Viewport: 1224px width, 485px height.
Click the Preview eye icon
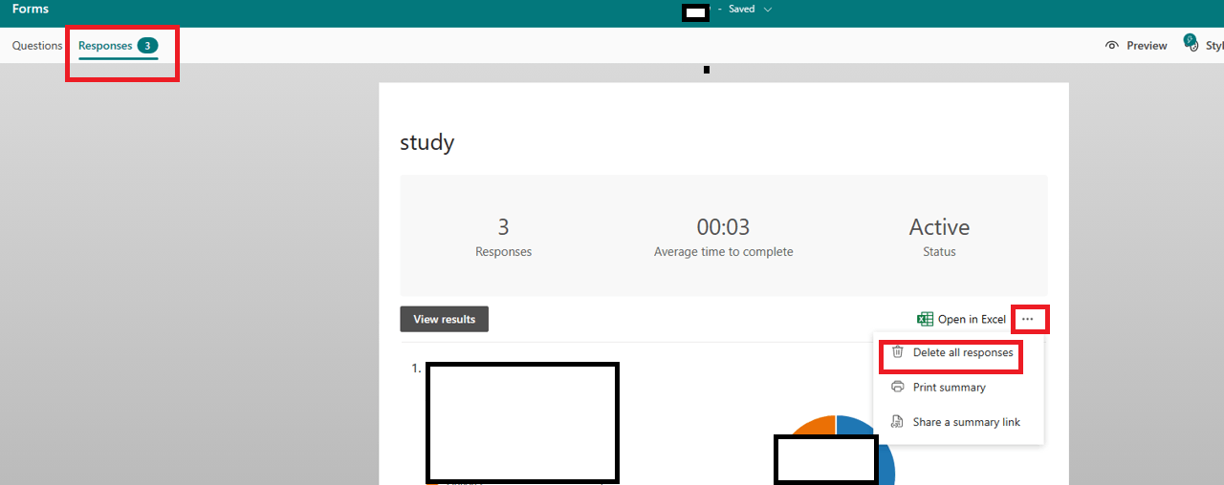click(1112, 46)
